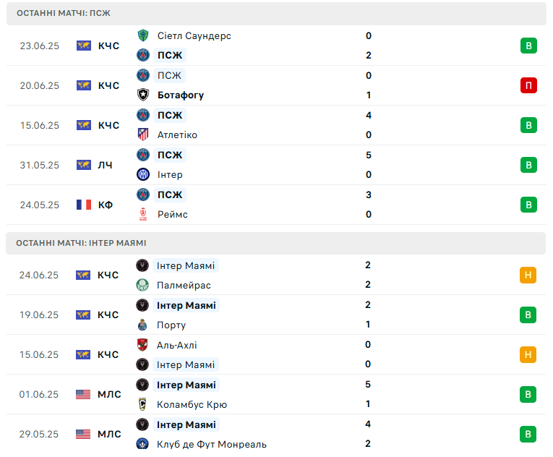
Task: Click the Seattle Sounders team crest
Action: [x=143, y=35]
